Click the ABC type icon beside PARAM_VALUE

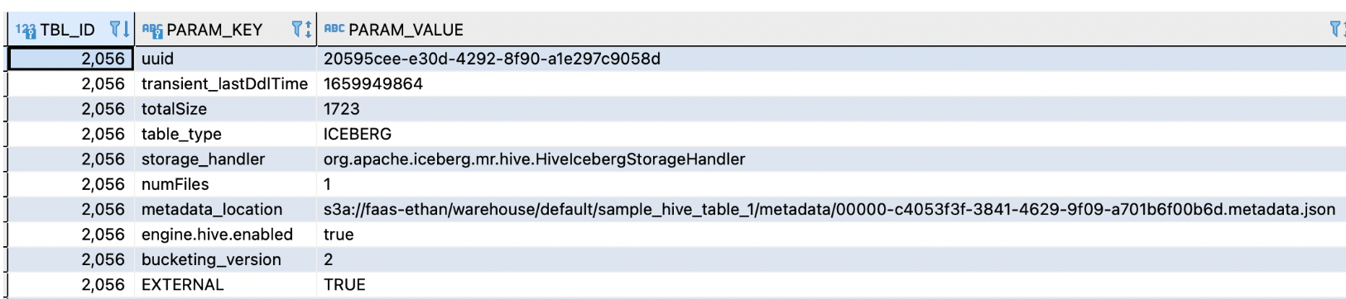click(x=334, y=29)
